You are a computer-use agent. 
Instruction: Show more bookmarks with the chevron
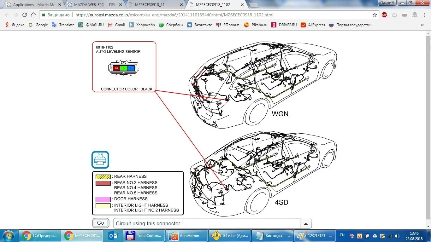click(x=423, y=25)
